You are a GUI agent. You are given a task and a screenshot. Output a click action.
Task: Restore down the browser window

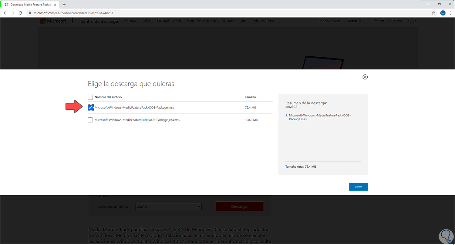(x=439, y=4)
